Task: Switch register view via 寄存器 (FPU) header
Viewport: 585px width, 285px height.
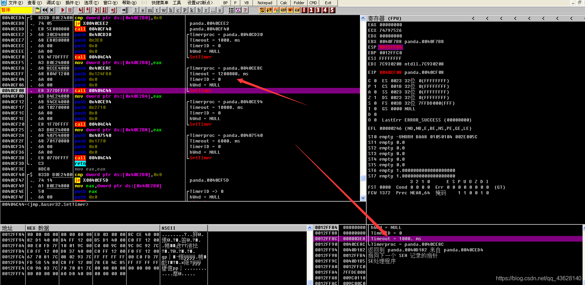Action: coord(385,18)
